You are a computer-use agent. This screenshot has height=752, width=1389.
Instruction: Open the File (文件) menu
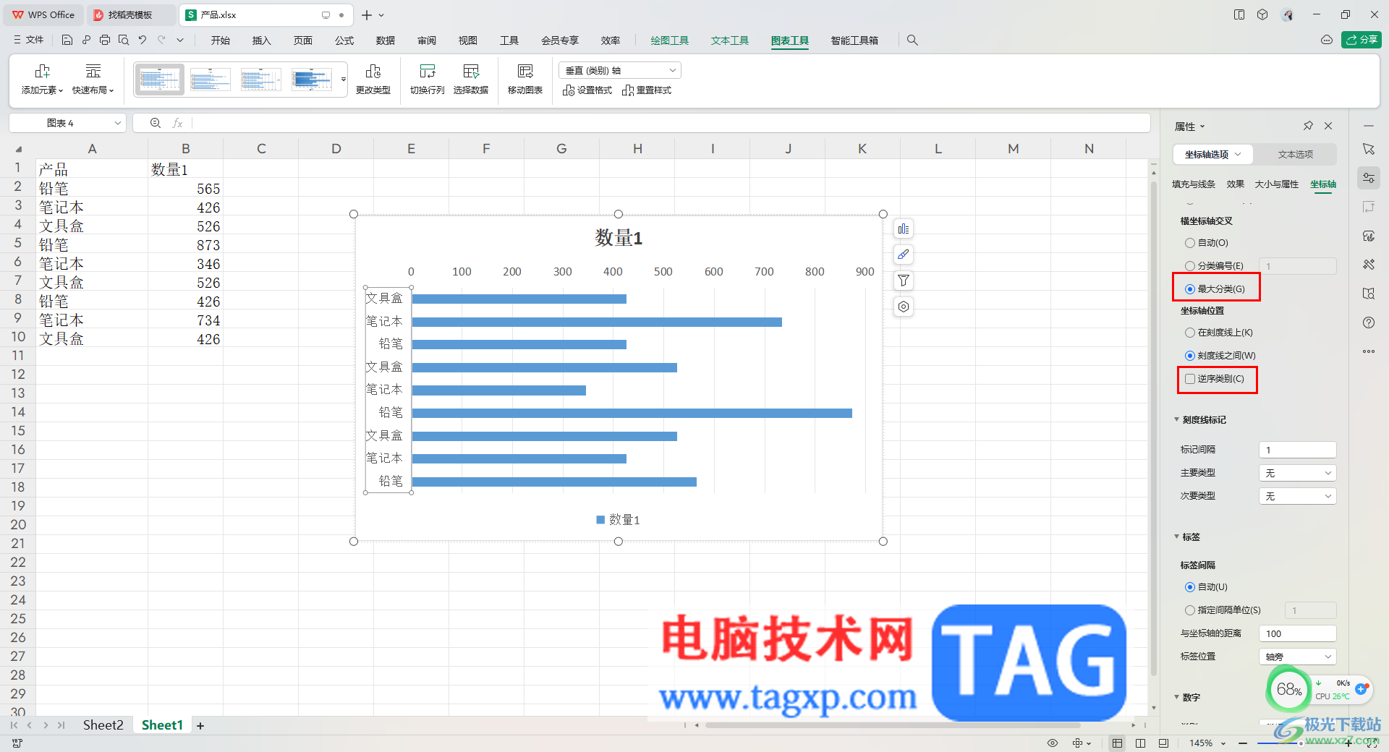click(29, 40)
